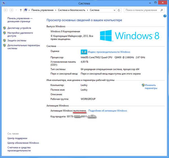Open Диспетчер устройств

pyautogui.click(x=19, y=28)
